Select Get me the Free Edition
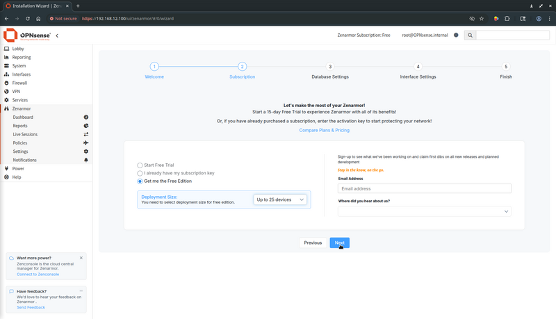556x319 pixels. (140, 181)
